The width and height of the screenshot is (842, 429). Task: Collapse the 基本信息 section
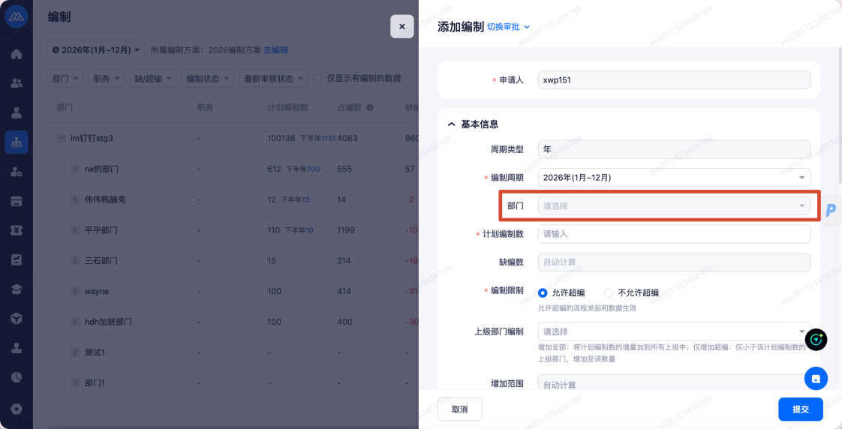(x=451, y=124)
